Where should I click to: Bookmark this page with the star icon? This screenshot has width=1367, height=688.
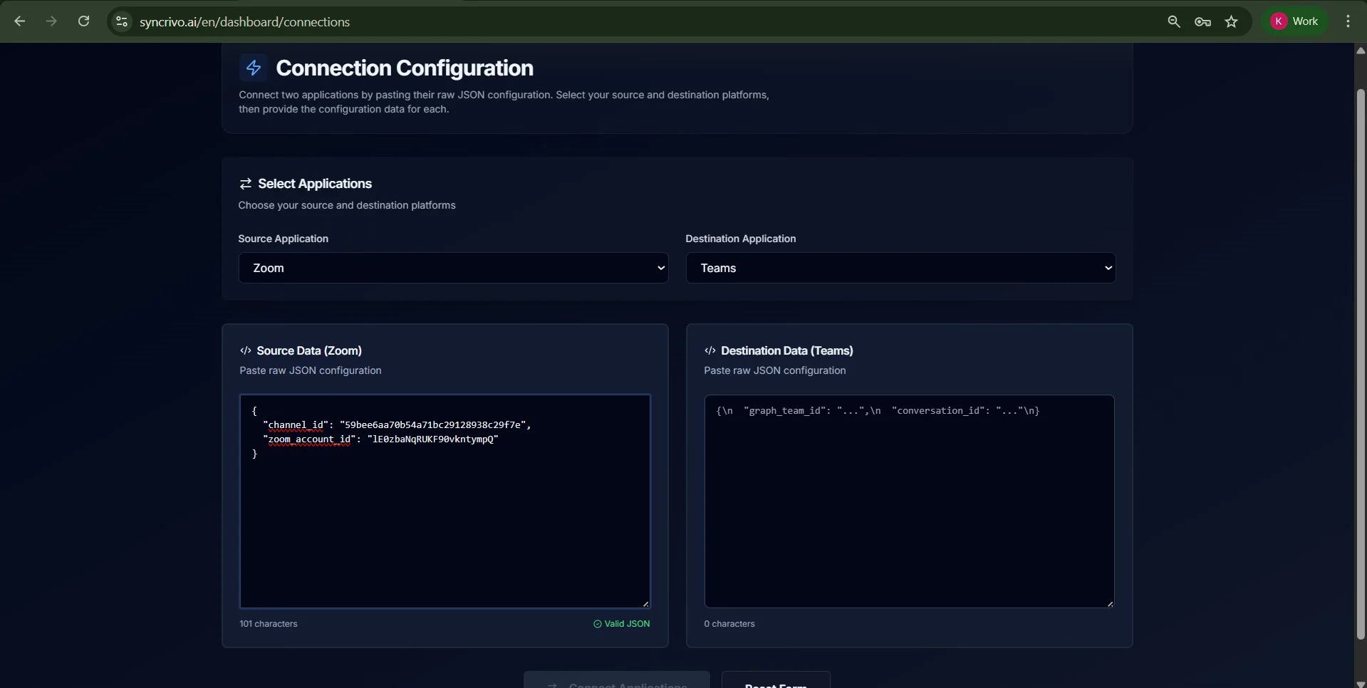(1232, 22)
